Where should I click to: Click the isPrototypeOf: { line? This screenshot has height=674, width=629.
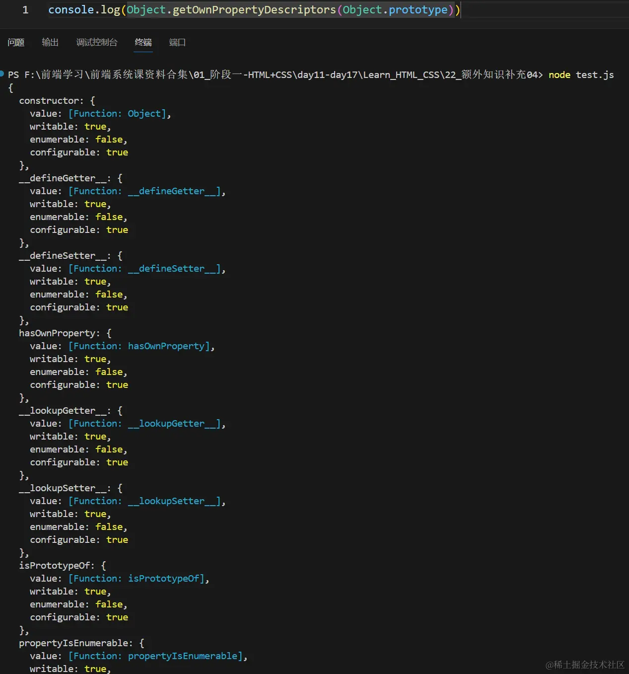[x=63, y=565]
